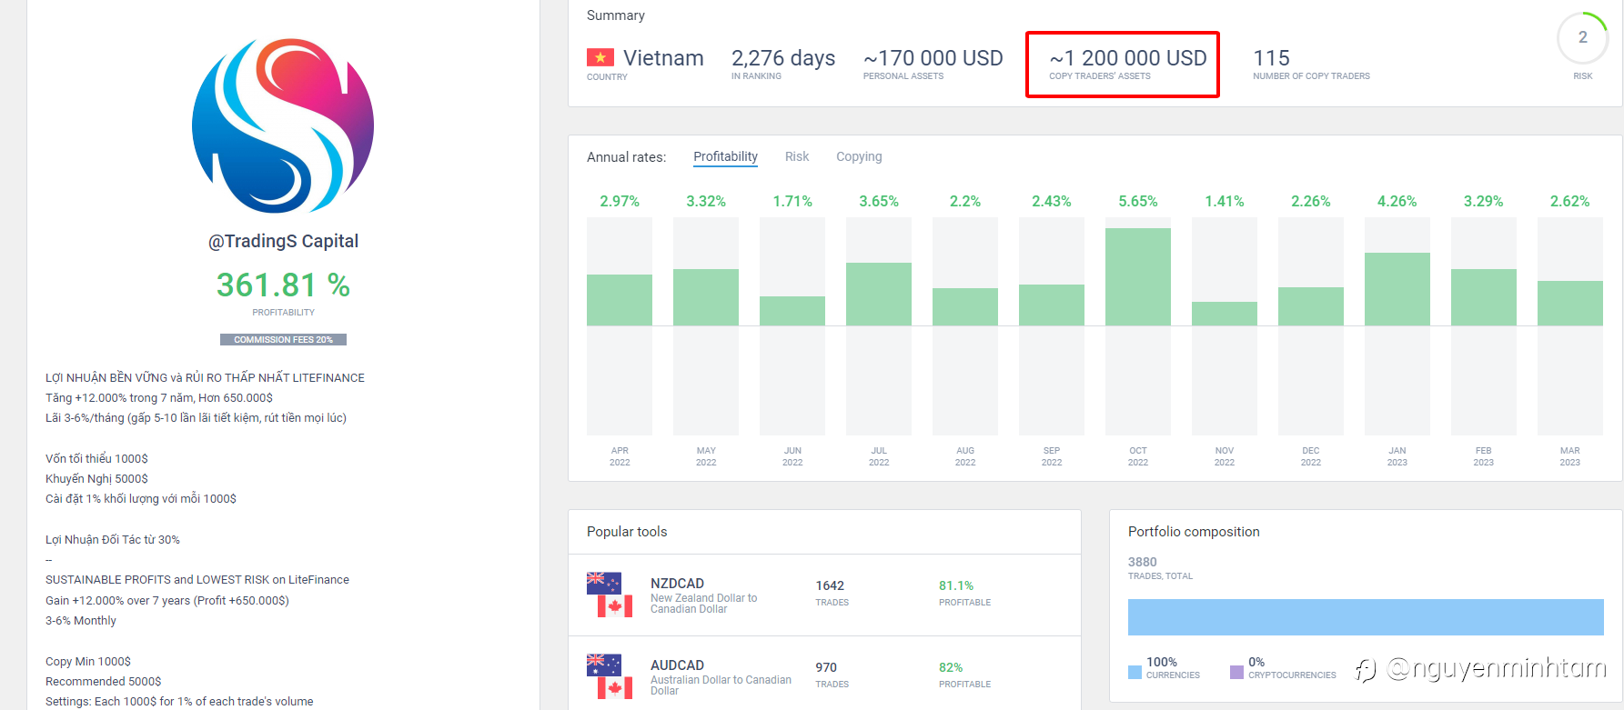Switch to the Profitability tab
1624x710 pixels.
pyautogui.click(x=725, y=156)
